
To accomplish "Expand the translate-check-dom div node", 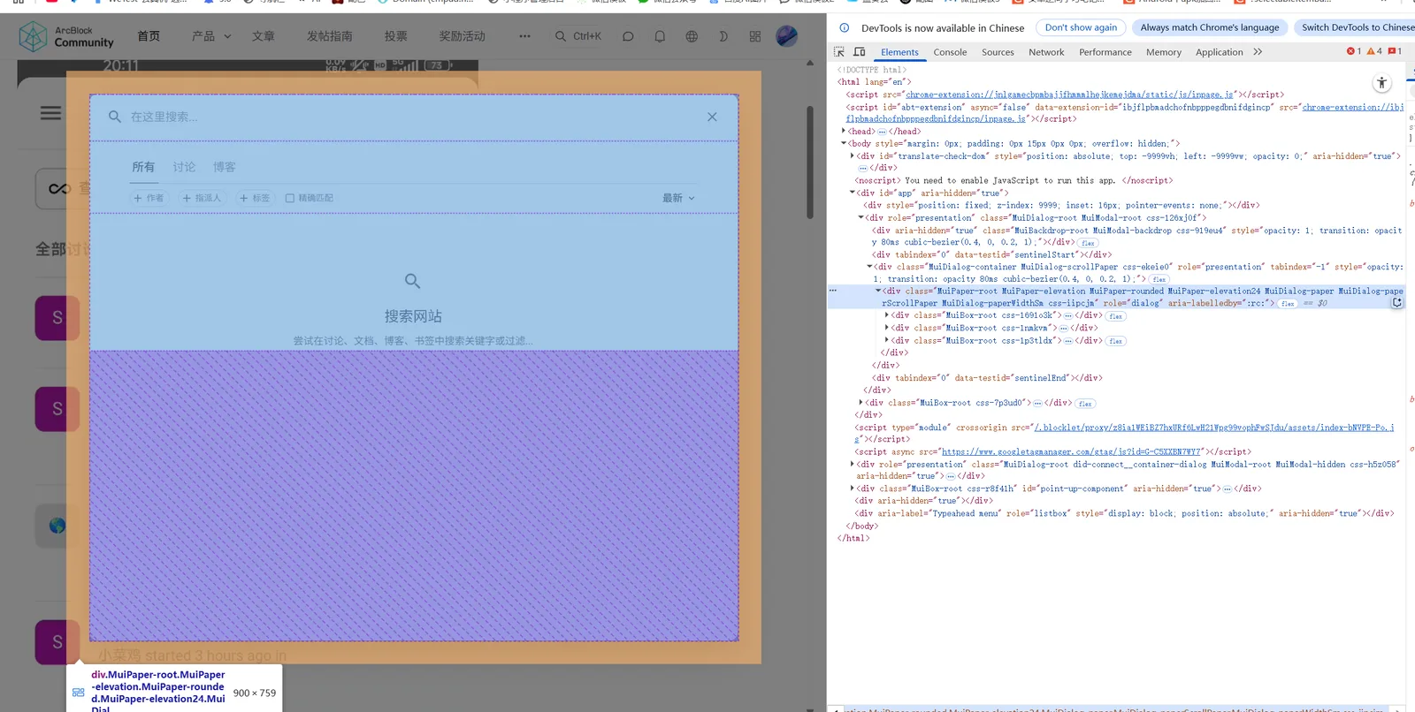I will tap(852, 155).
